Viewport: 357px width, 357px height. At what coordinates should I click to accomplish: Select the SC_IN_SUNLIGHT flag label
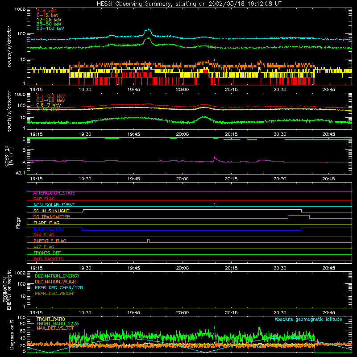point(51,211)
